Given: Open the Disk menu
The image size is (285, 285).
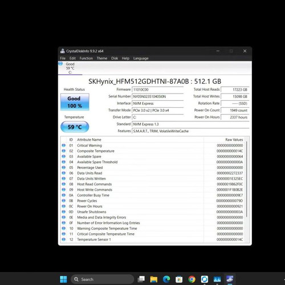Looking at the screenshot, I should click(x=115, y=58).
